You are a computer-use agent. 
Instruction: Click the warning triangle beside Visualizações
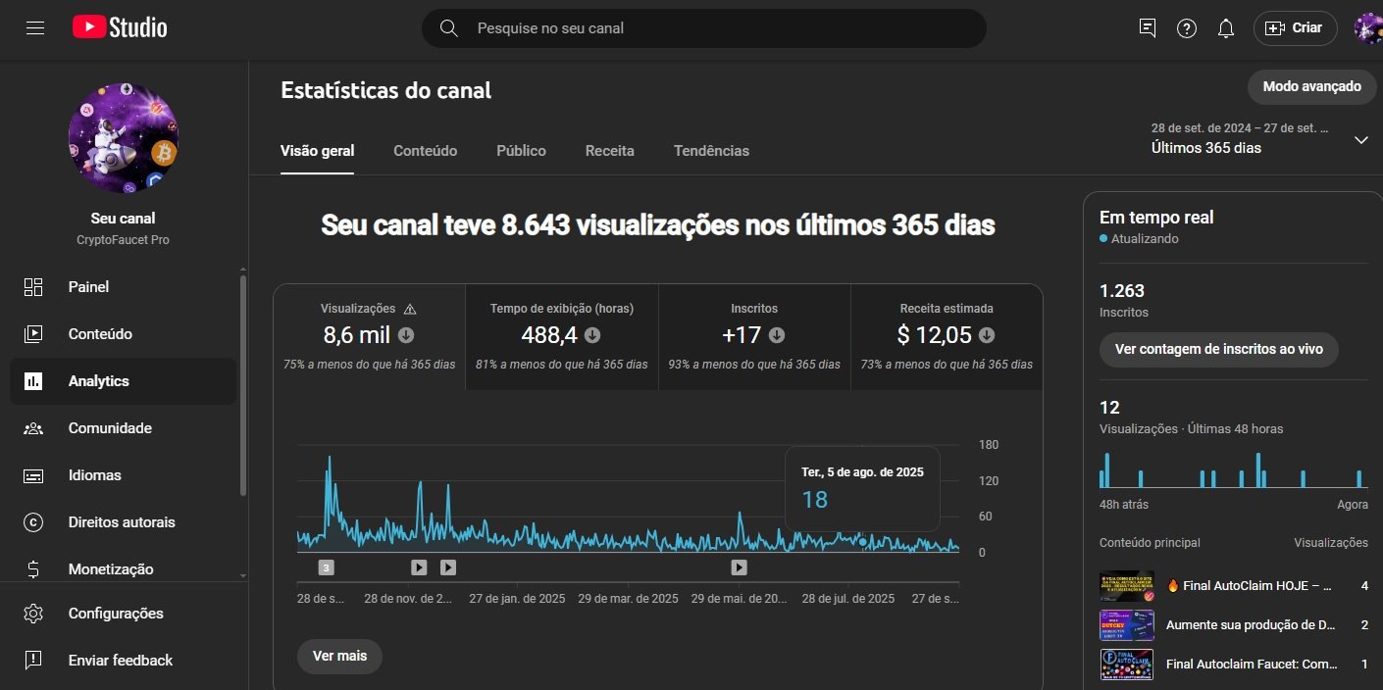pos(410,309)
